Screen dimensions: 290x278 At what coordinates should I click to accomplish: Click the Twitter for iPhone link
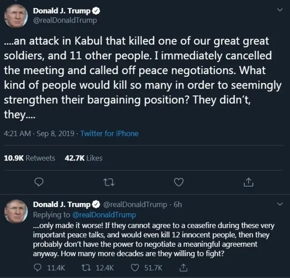[x=109, y=133]
